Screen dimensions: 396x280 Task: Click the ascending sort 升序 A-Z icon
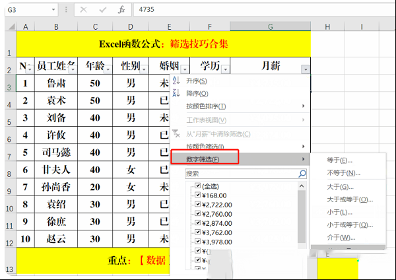pyautogui.click(x=176, y=81)
